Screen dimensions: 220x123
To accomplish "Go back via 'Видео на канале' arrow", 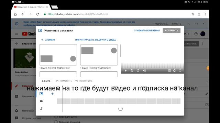I will 16,44.
